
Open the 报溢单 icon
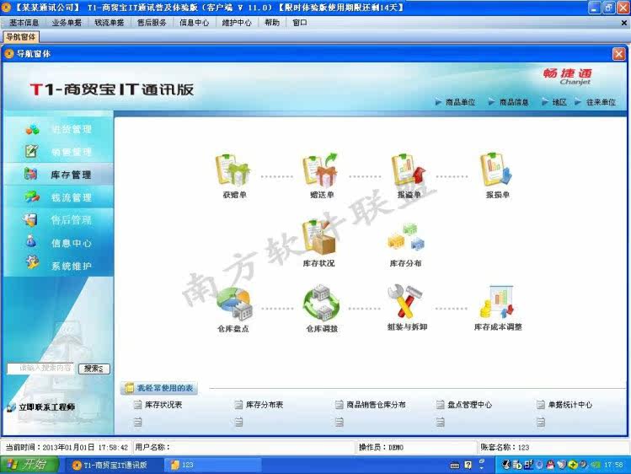tap(408, 170)
